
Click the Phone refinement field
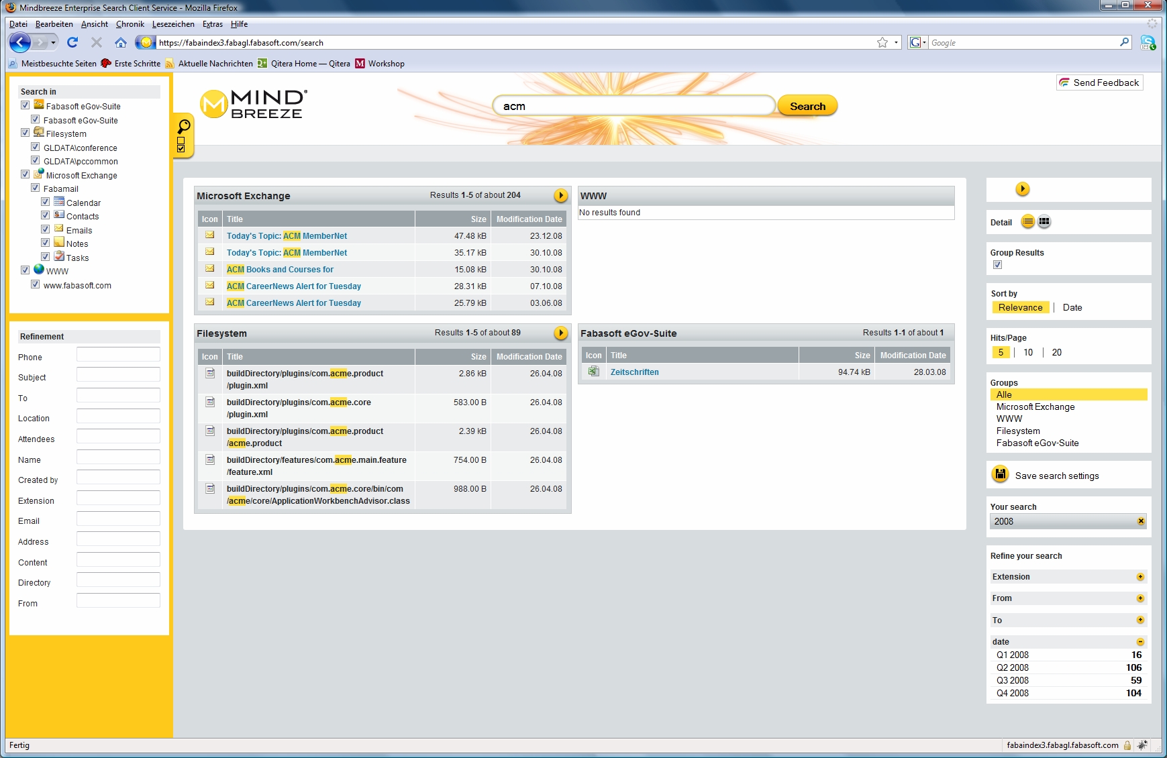click(x=118, y=354)
